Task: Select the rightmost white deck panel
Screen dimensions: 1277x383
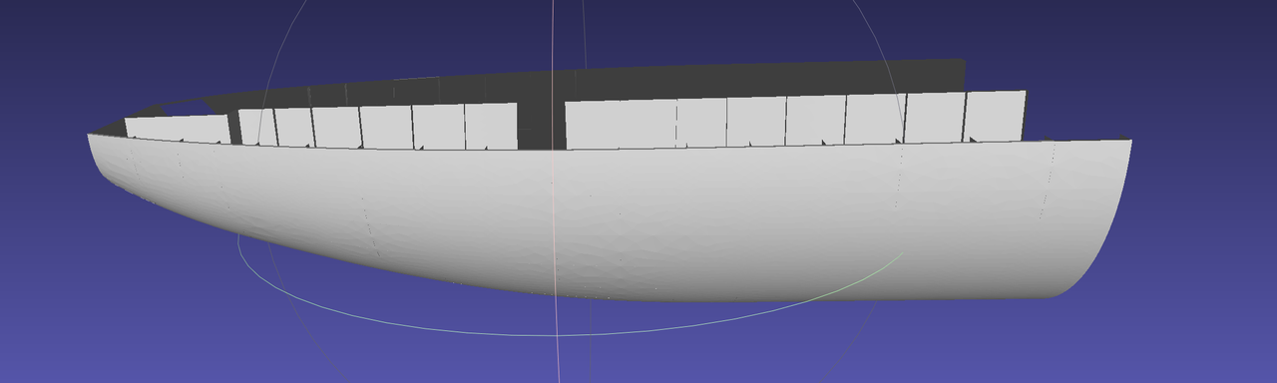Action: 996,116
